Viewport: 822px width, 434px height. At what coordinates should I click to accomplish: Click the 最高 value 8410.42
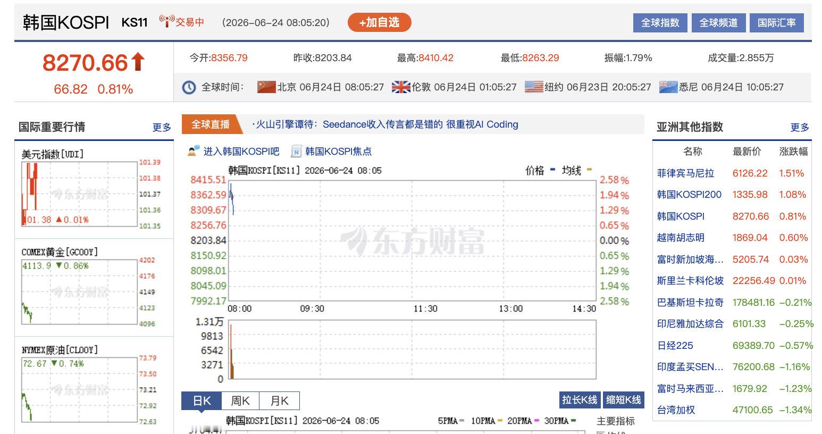(436, 58)
